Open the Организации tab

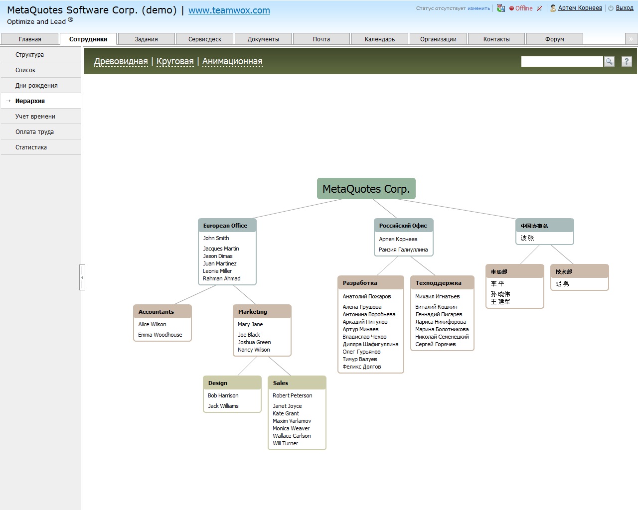pos(438,39)
